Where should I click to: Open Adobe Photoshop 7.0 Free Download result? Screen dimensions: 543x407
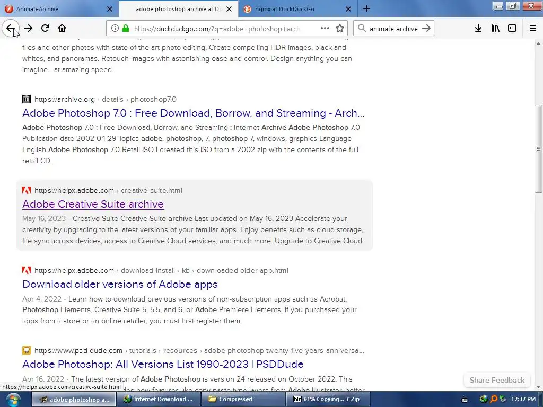point(193,113)
